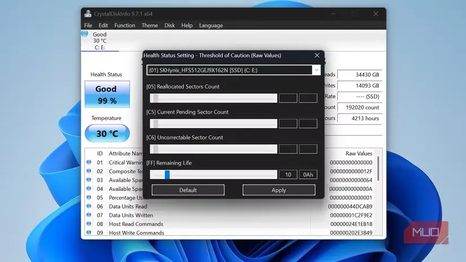Viewport: 466px width, 262px height.
Task: Click the status icon for Host Write Commands
Action: (89, 232)
